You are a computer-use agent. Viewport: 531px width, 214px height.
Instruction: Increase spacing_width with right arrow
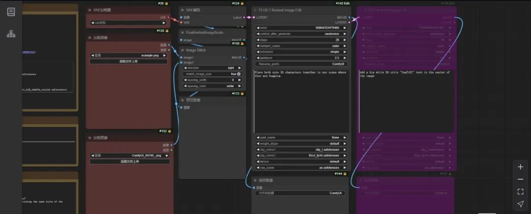pos(239,80)
